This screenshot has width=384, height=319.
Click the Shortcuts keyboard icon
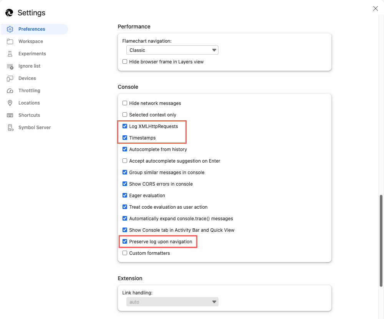[10, 115]
